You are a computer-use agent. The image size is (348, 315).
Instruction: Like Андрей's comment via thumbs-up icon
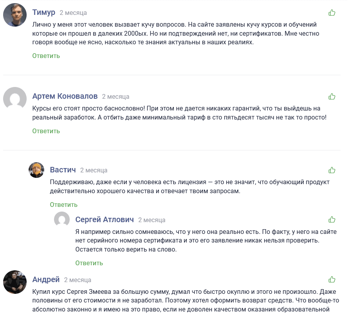[x=332, y=279]
